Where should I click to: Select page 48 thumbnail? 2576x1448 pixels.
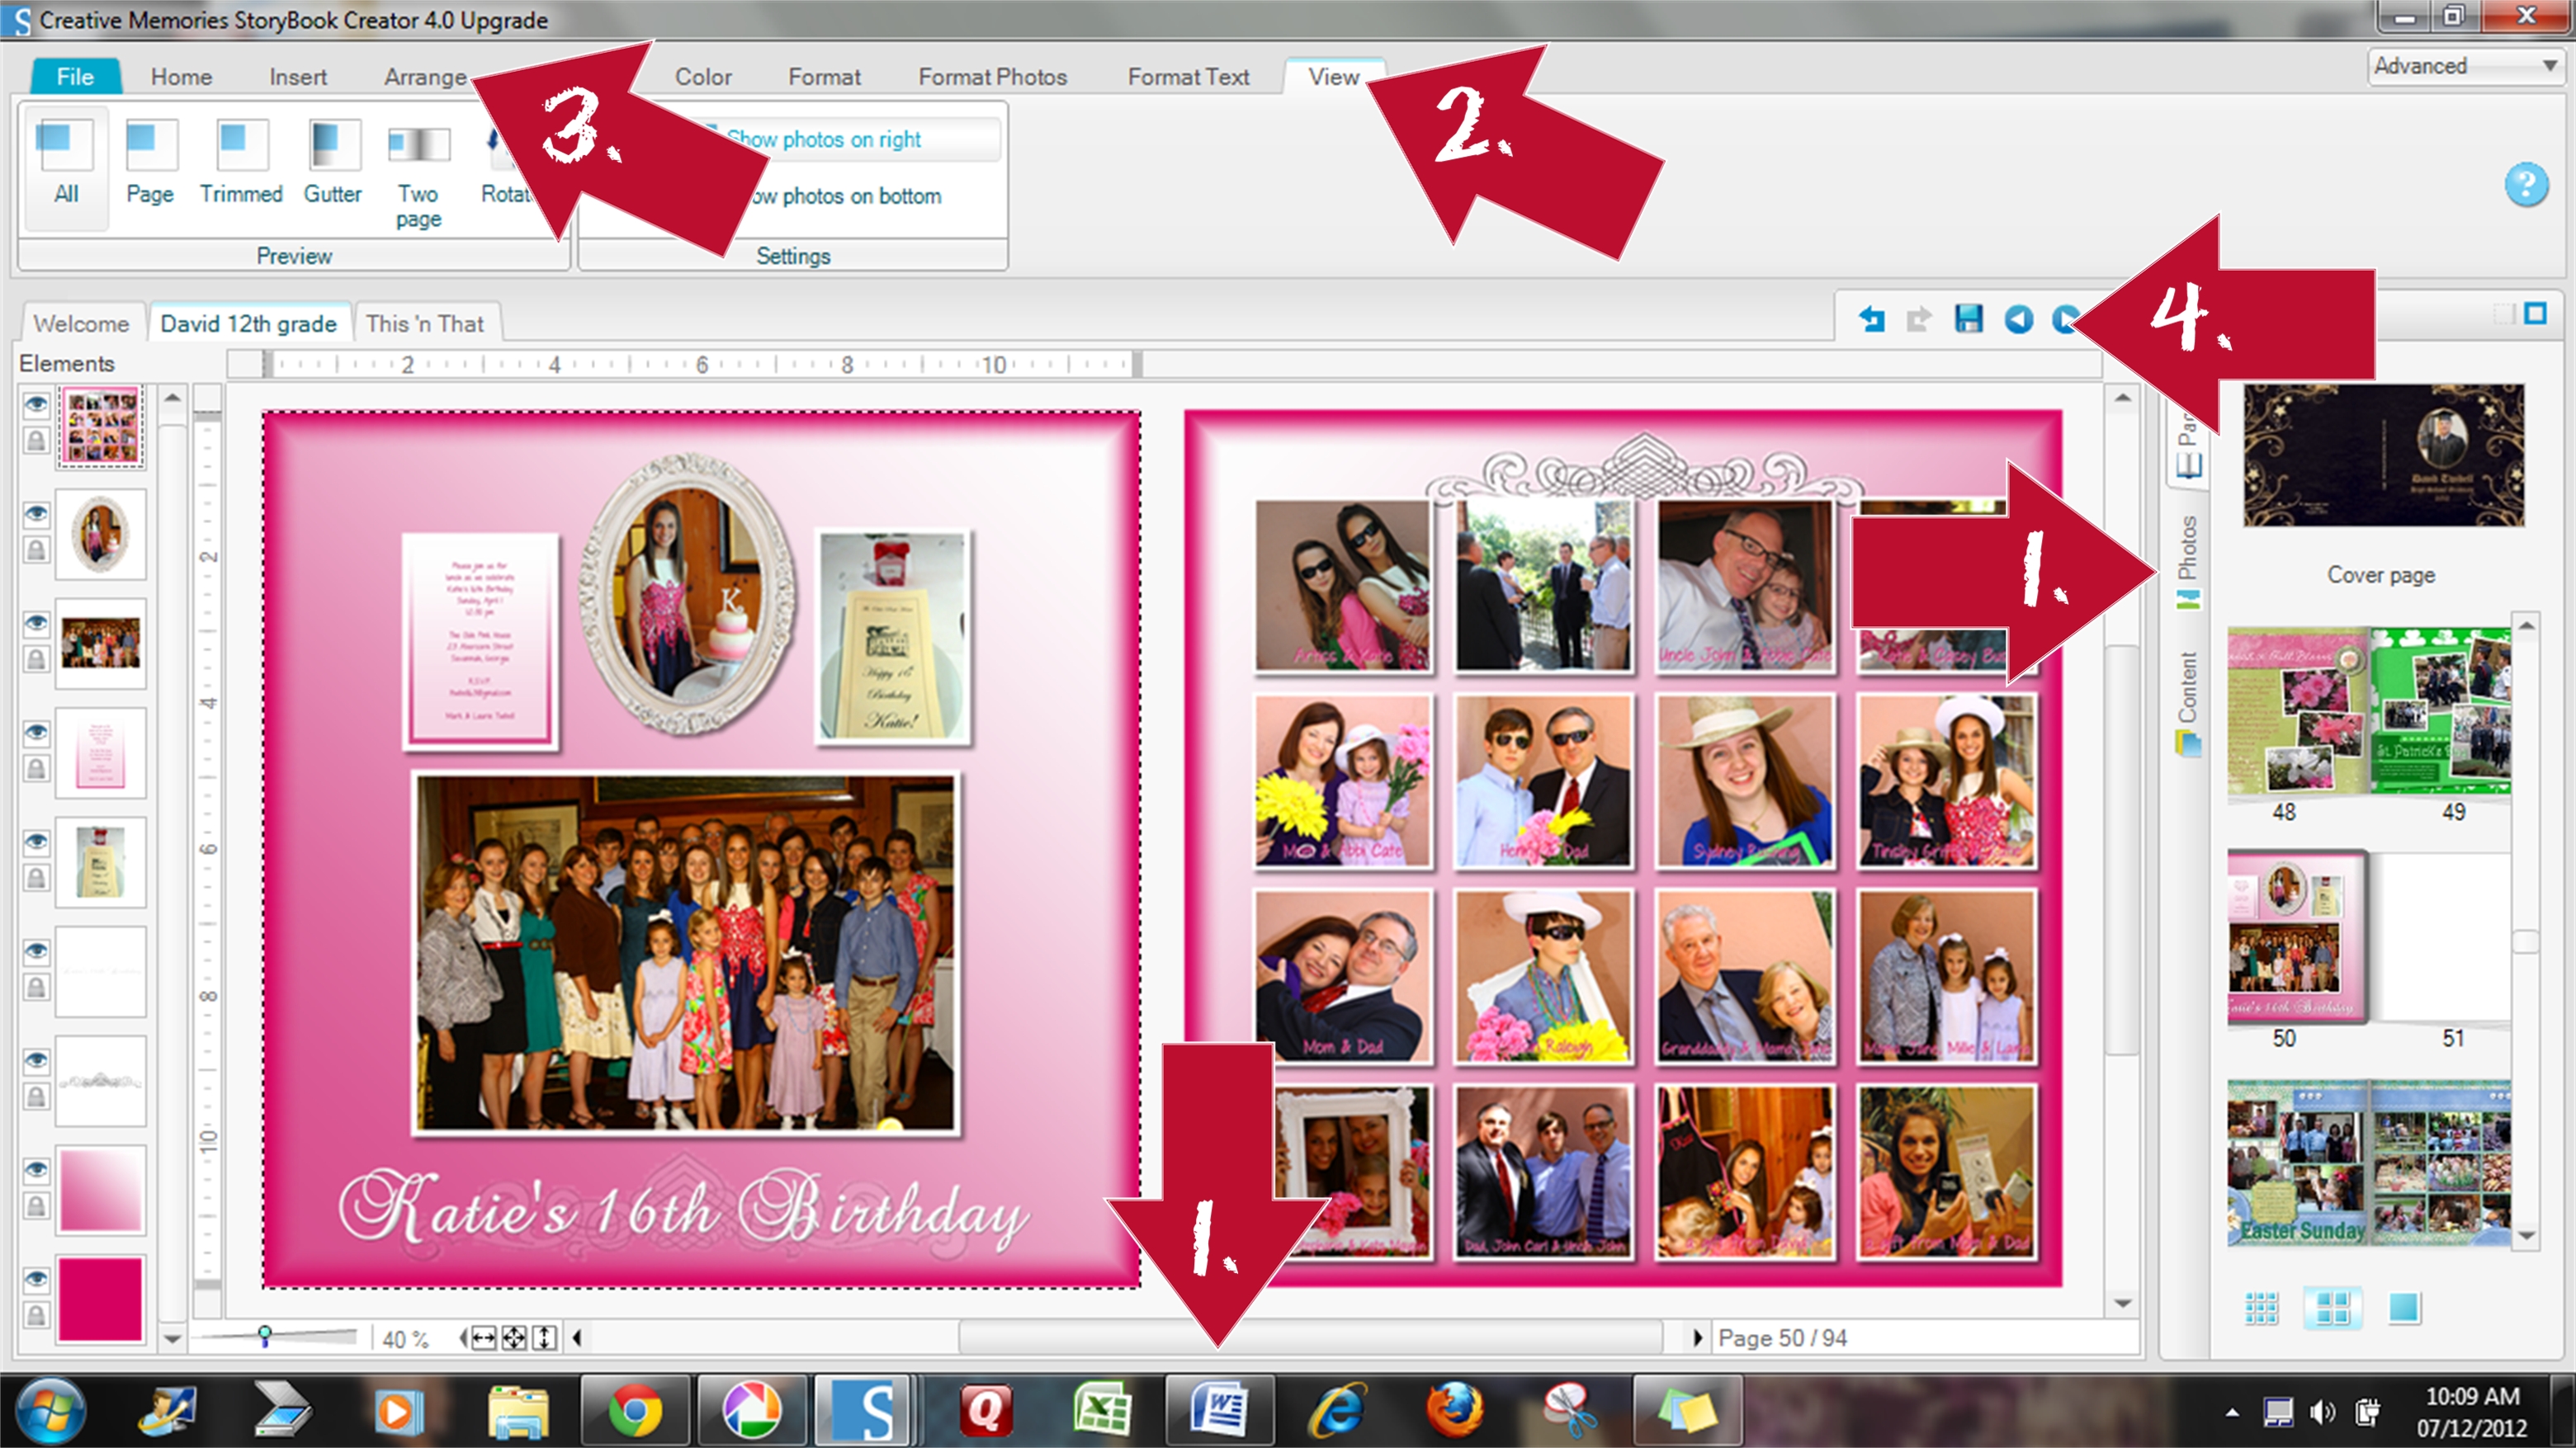(2297, 711)
